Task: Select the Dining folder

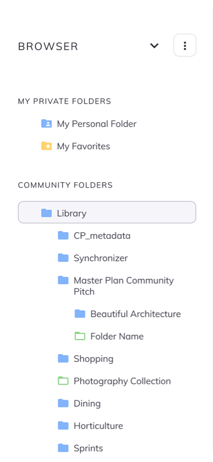Action: (87, 403)
